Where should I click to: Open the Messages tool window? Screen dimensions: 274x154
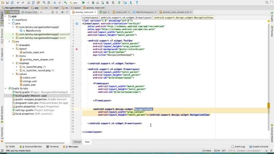point(71,147)
